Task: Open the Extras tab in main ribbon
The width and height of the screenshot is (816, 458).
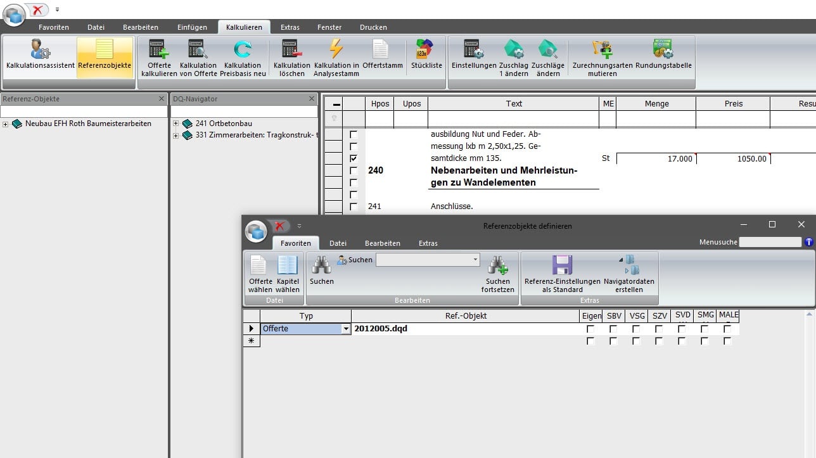Action: tap(290, 27)
